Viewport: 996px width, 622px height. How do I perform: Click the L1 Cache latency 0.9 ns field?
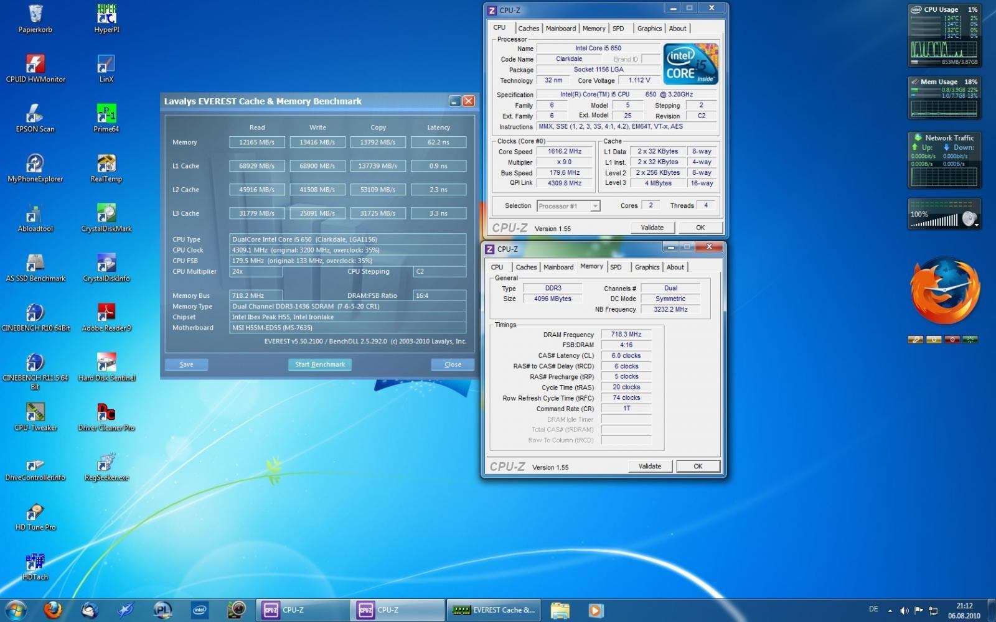(438, 166)
